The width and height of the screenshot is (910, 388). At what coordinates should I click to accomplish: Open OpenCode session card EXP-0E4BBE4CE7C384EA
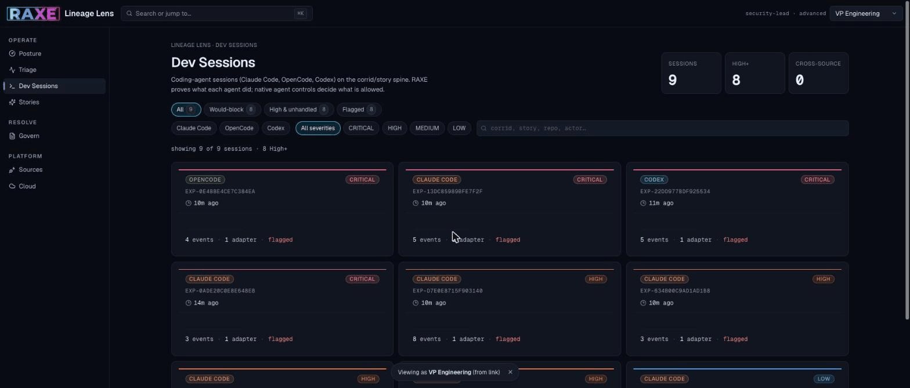pyautogui.click(x=282, y=209)
